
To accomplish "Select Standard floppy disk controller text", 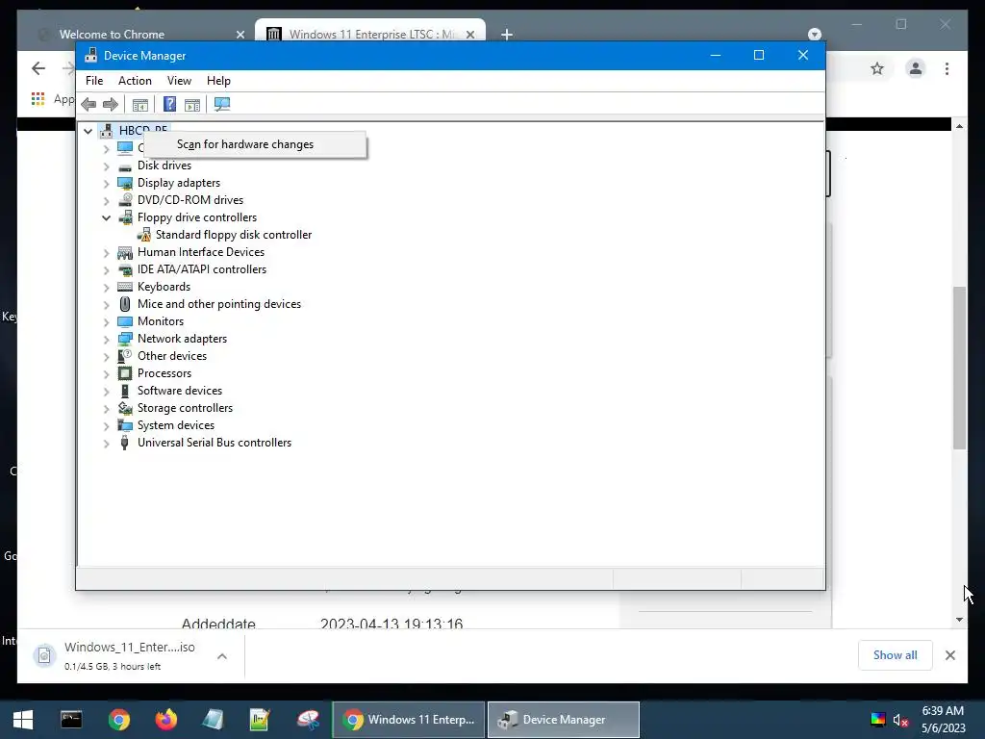I will pyautogui.click(x=234, y=235).
